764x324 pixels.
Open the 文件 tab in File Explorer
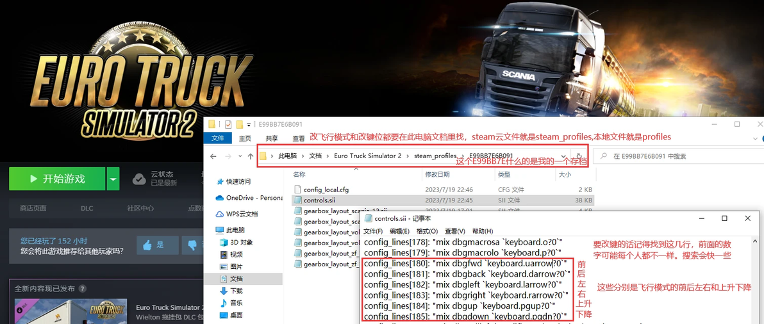219,138
